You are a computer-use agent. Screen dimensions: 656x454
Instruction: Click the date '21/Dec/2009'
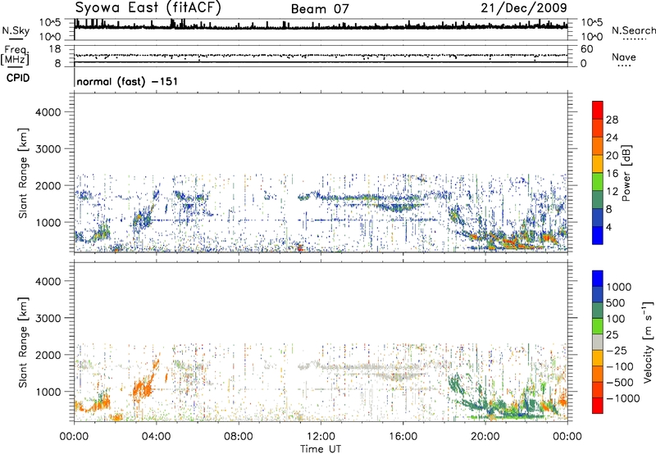[x=524, y=7]
